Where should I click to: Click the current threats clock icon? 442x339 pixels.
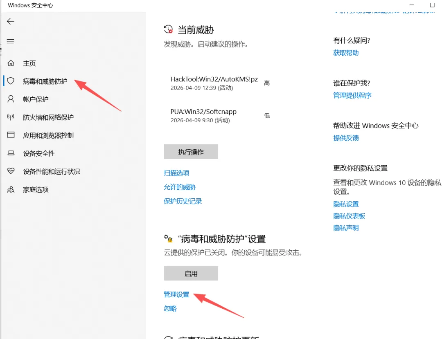168,29
